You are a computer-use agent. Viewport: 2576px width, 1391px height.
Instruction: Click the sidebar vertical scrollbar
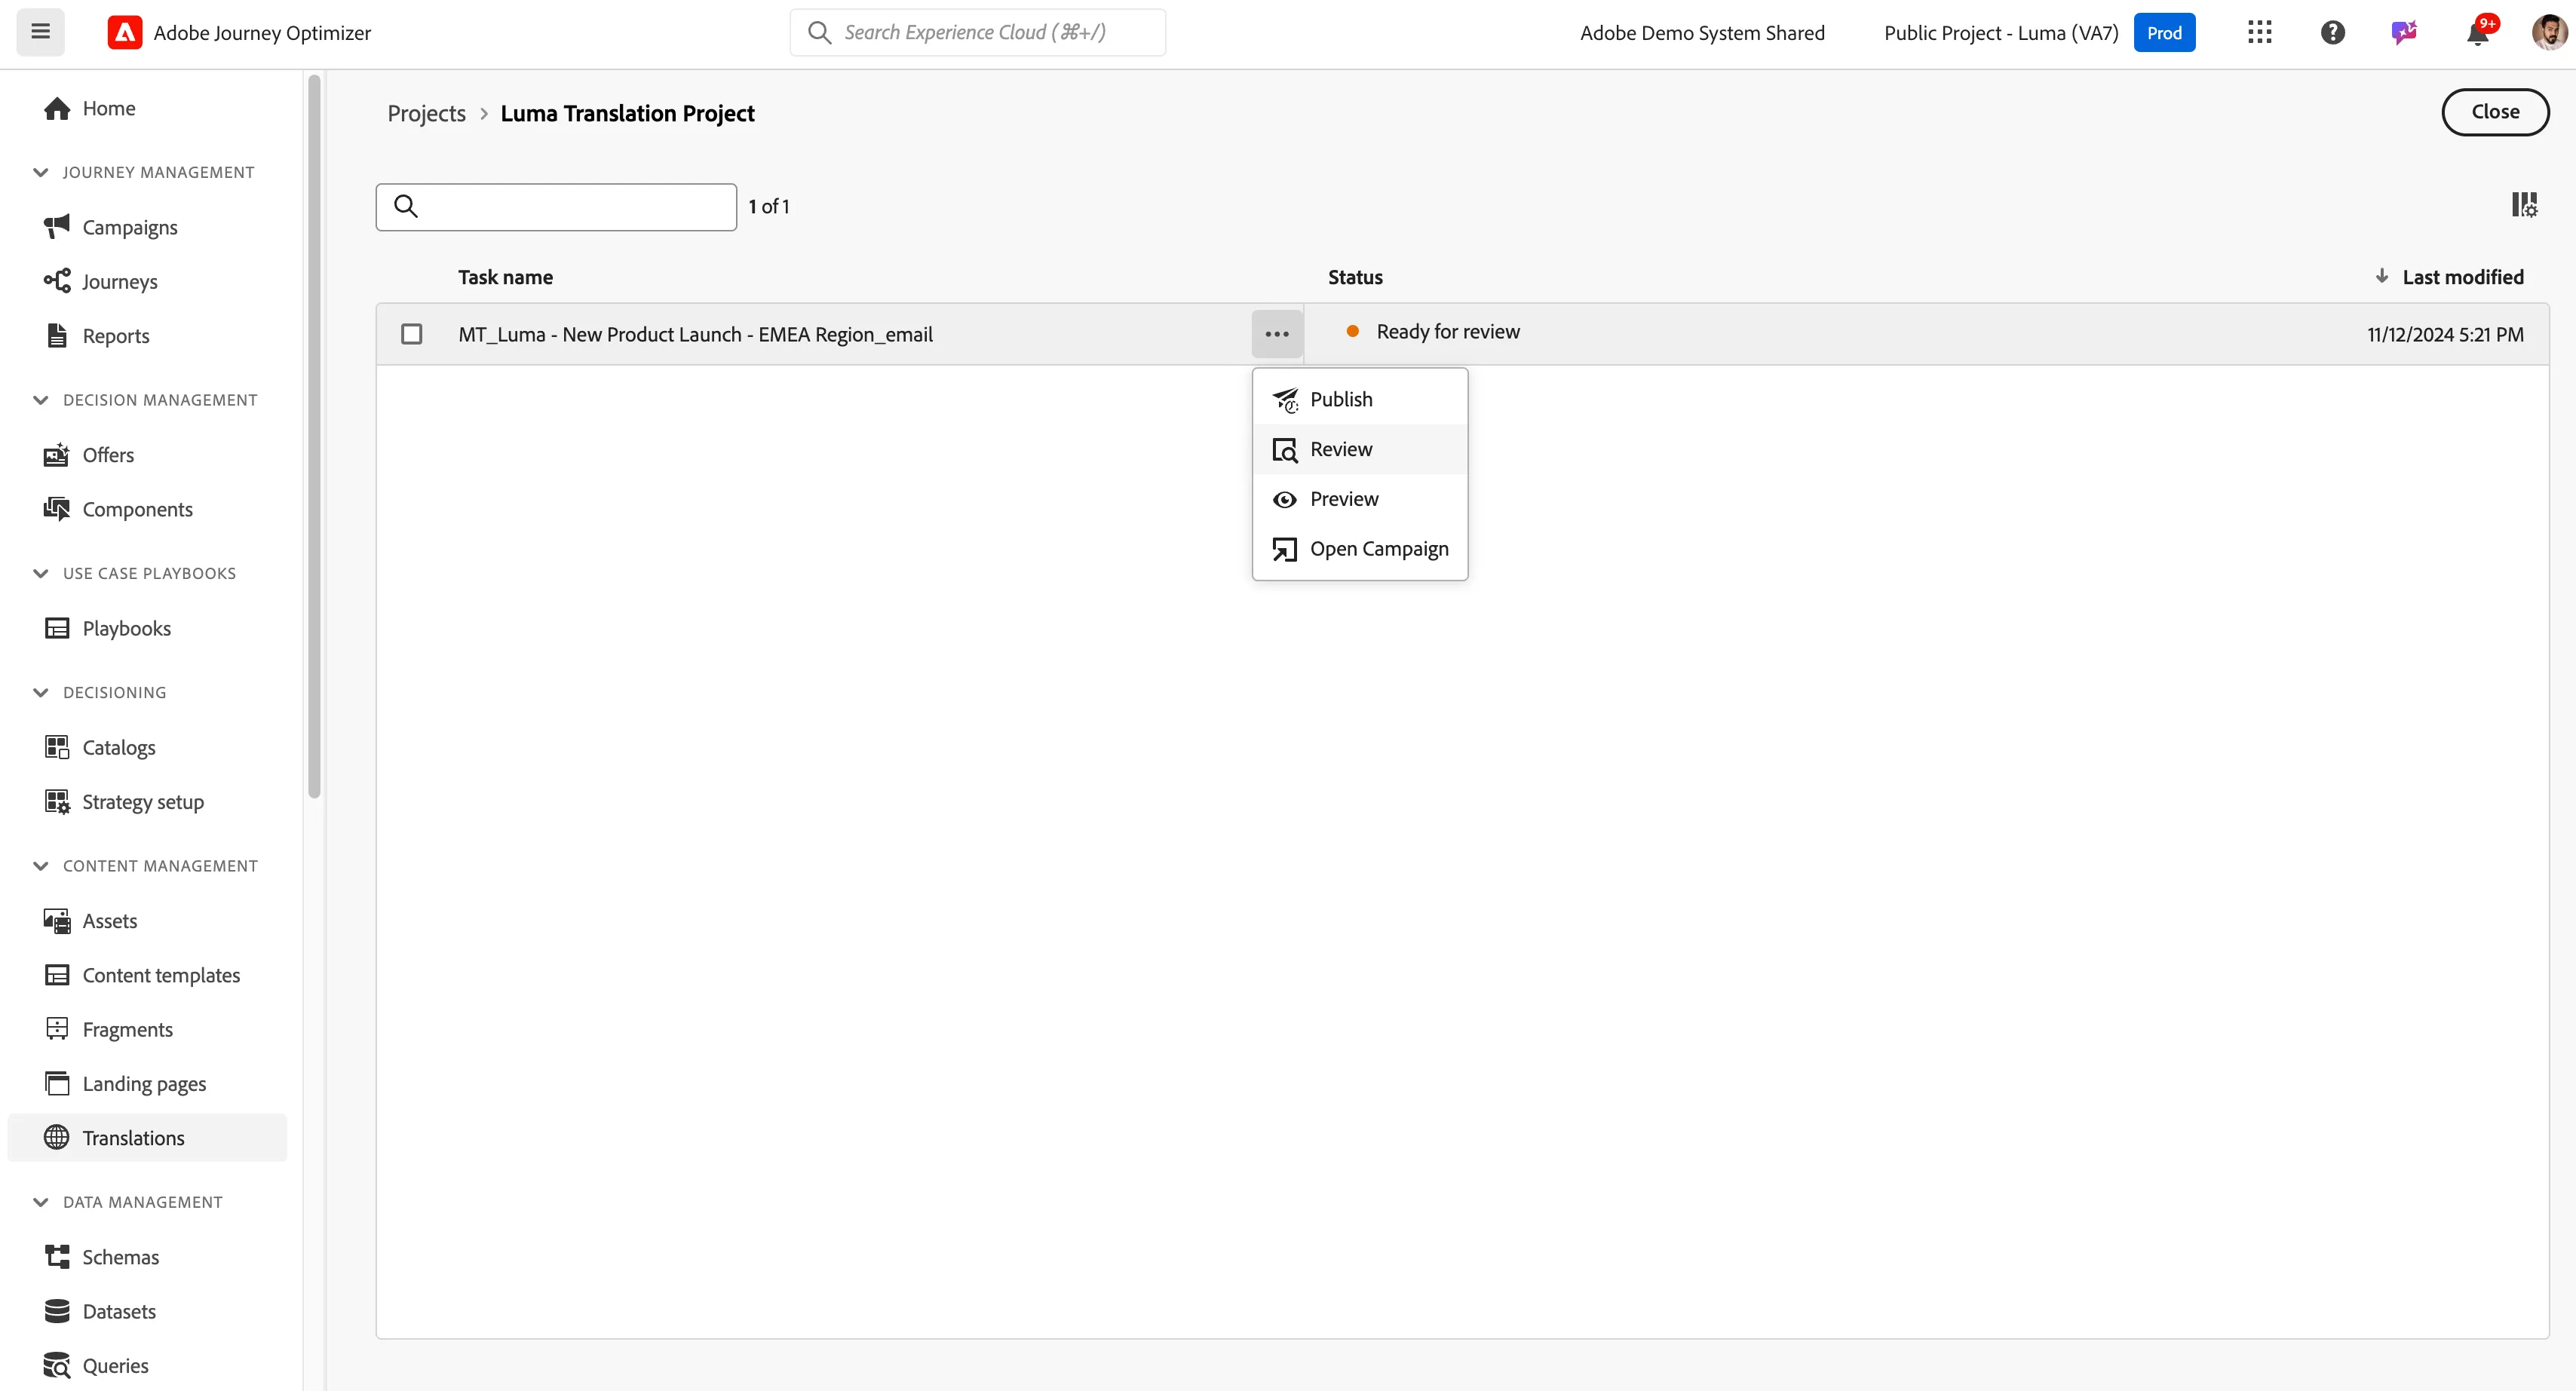(314, 437)
